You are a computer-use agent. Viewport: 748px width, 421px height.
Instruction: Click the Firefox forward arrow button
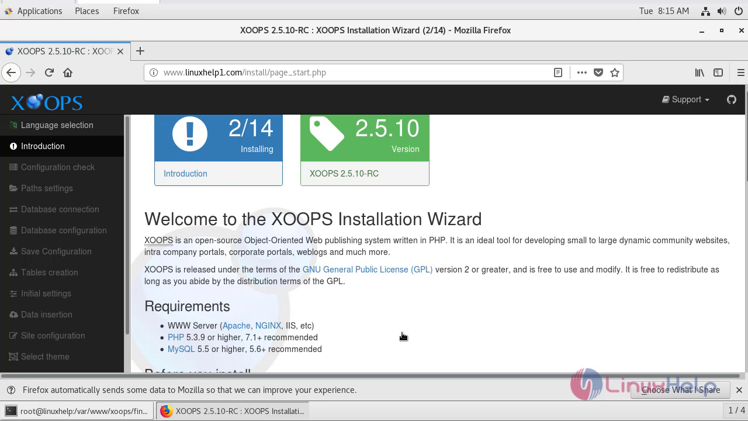pos(30,73)
